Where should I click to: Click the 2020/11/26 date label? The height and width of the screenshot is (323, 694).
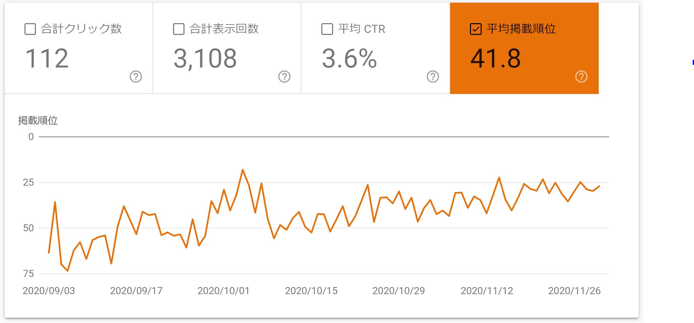tap(574, 291)
